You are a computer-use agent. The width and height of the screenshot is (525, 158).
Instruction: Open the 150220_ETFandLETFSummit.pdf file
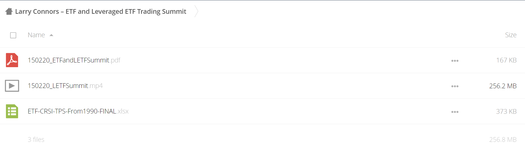tap(74, 60)
